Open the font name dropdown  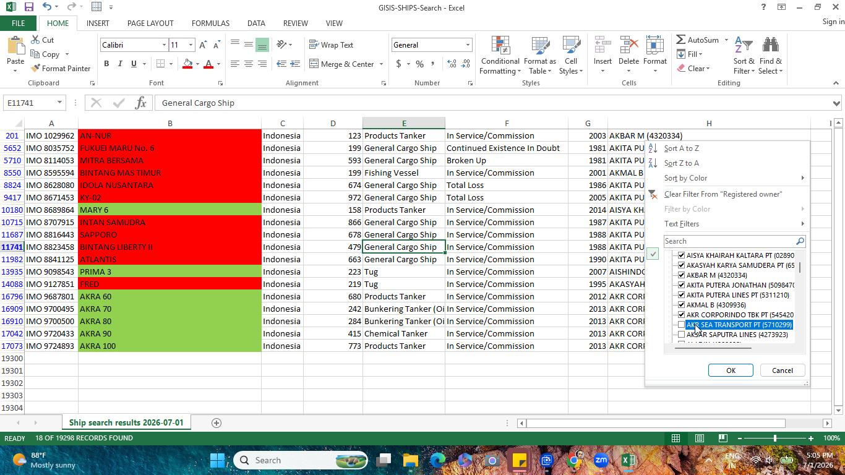pos(164,45)
